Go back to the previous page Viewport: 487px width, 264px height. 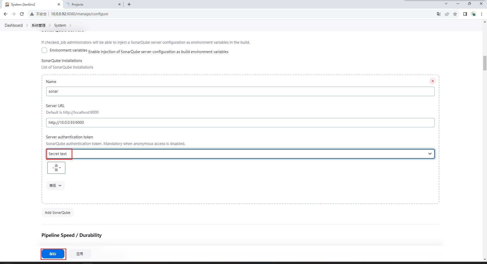coord(6,14)
